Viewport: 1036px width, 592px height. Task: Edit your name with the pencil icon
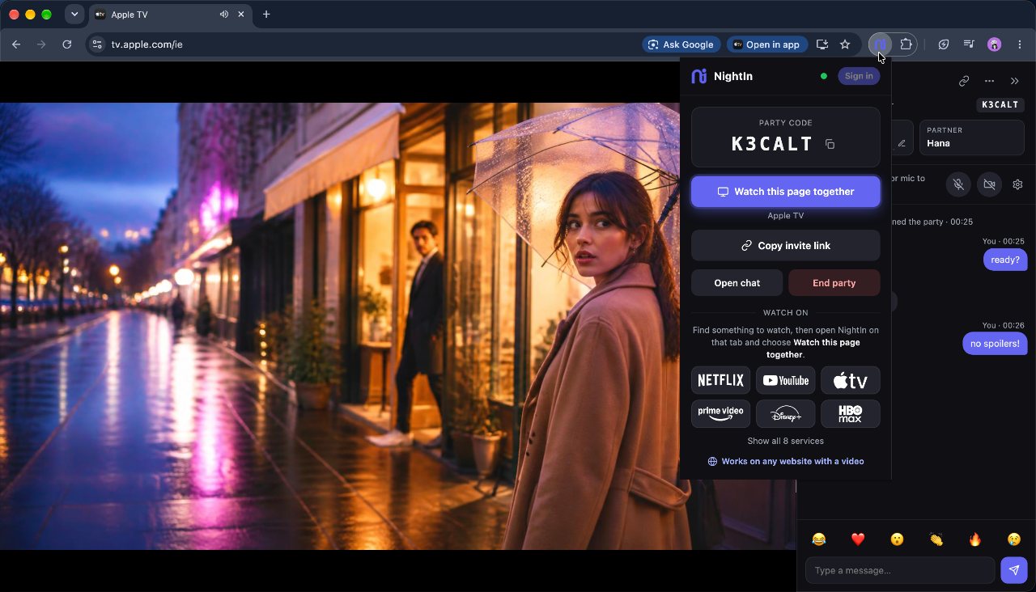902,143
